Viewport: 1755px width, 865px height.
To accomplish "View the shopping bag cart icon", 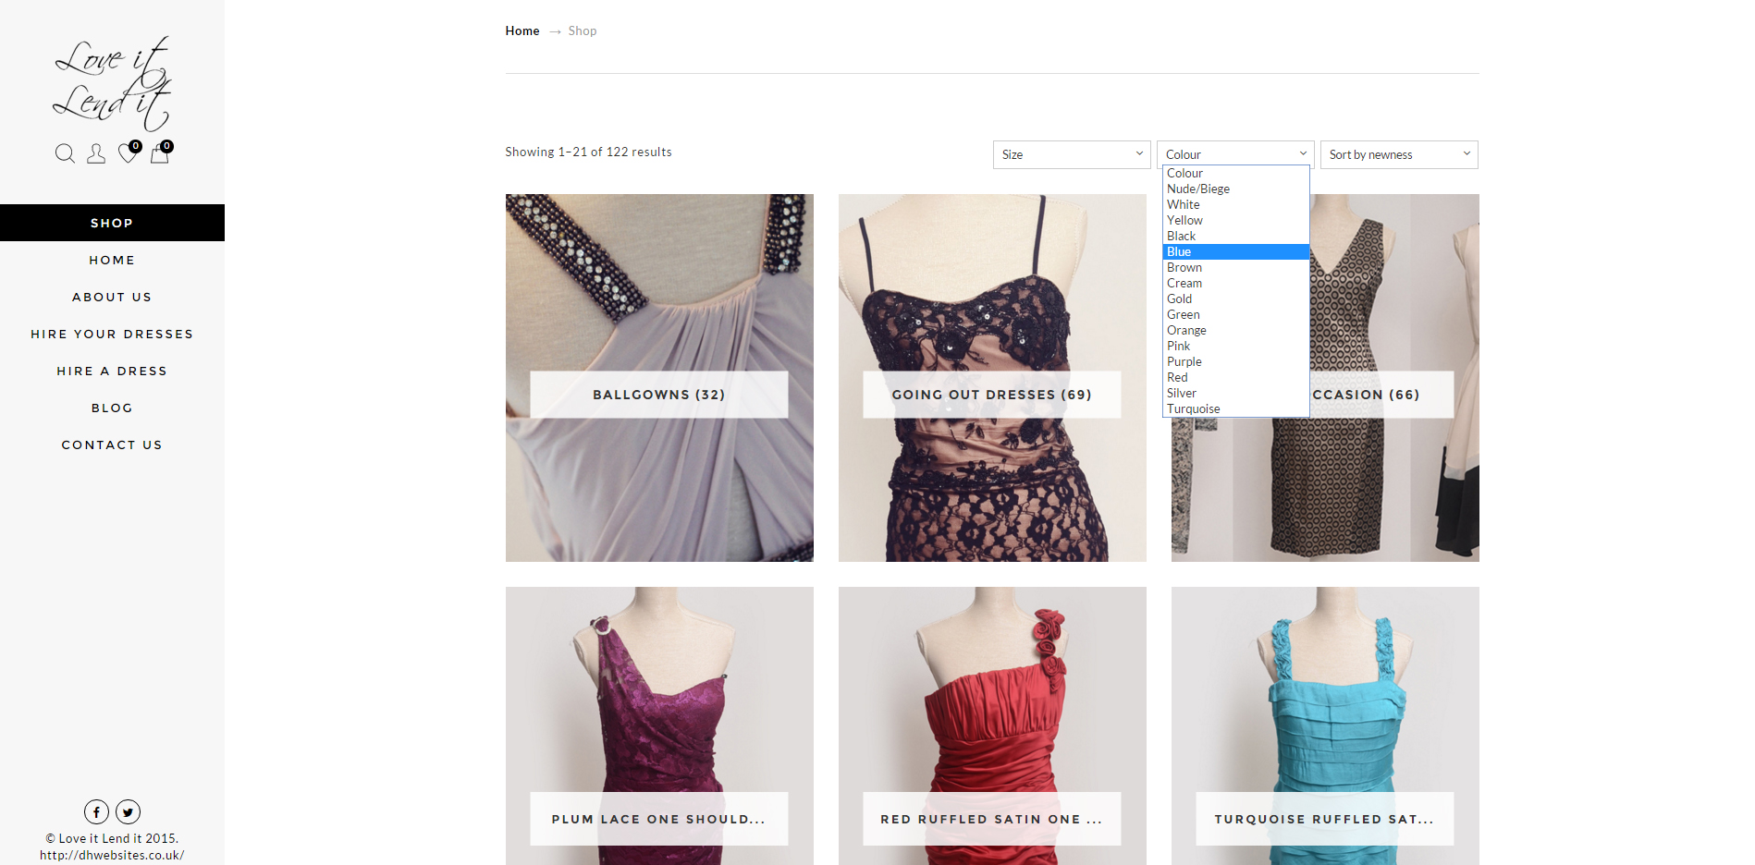I will pyautogui.click(x=159, y=154).
